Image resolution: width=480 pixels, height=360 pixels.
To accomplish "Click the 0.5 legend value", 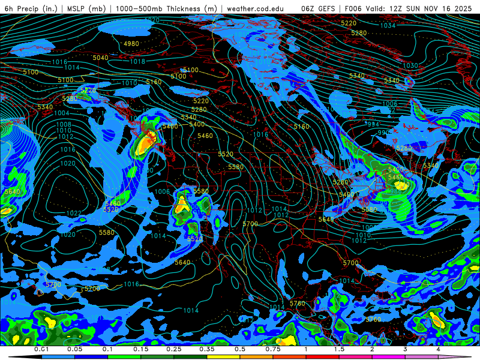I will point(240,349).
